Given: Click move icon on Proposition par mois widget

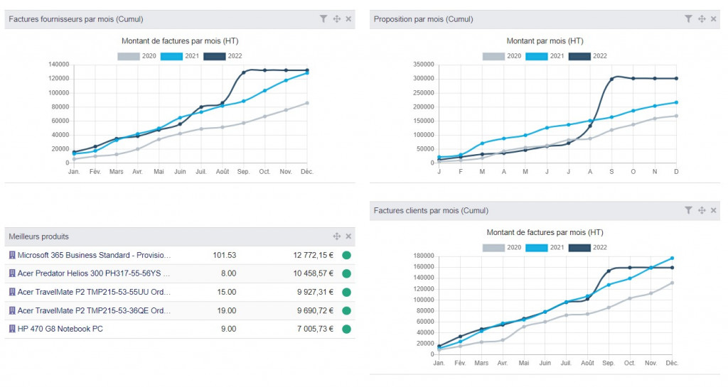Looking at the screenshot, I should click(x=702, y=19).
